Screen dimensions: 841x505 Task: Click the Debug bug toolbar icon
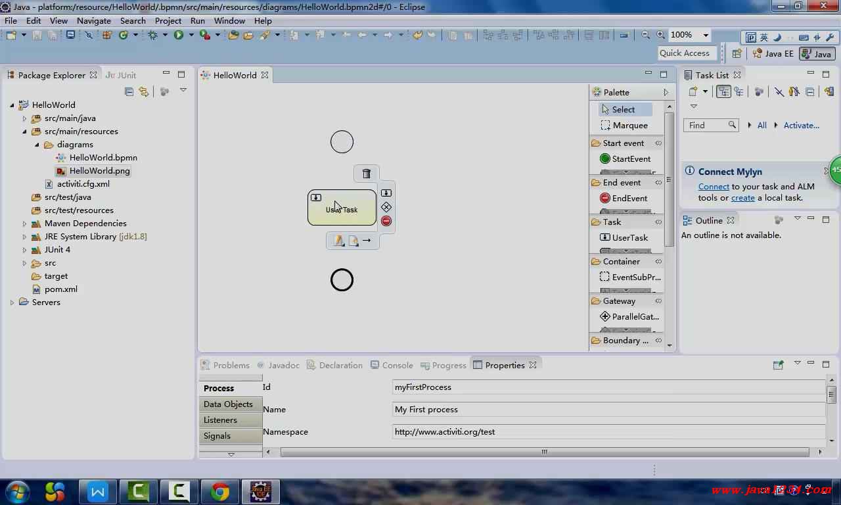coord(152,35)
